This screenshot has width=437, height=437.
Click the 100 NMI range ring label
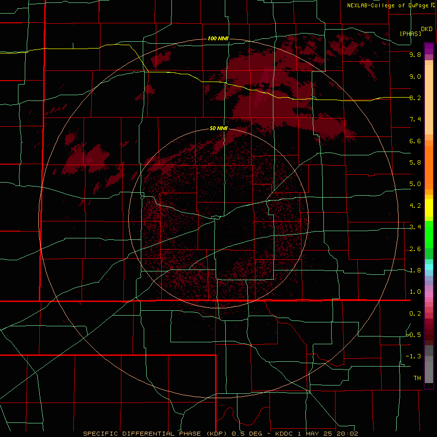218,38
